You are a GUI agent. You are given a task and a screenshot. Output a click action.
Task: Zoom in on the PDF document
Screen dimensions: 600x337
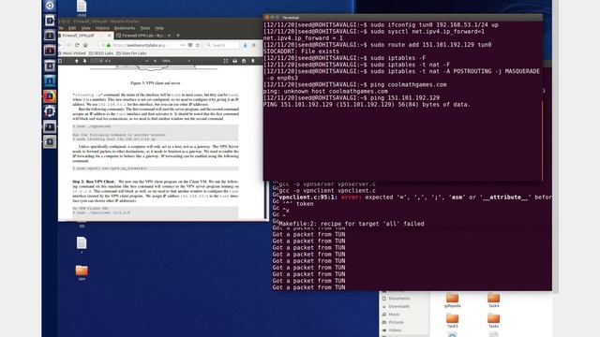[155, 61]
